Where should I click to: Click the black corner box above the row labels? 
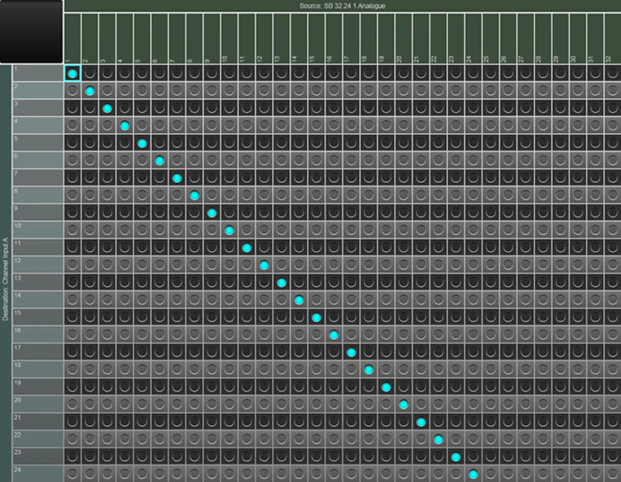coord(31,32)
